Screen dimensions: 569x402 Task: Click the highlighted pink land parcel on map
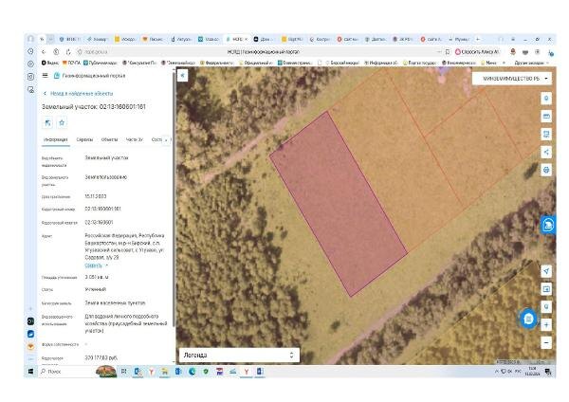[x=338, y=204]
